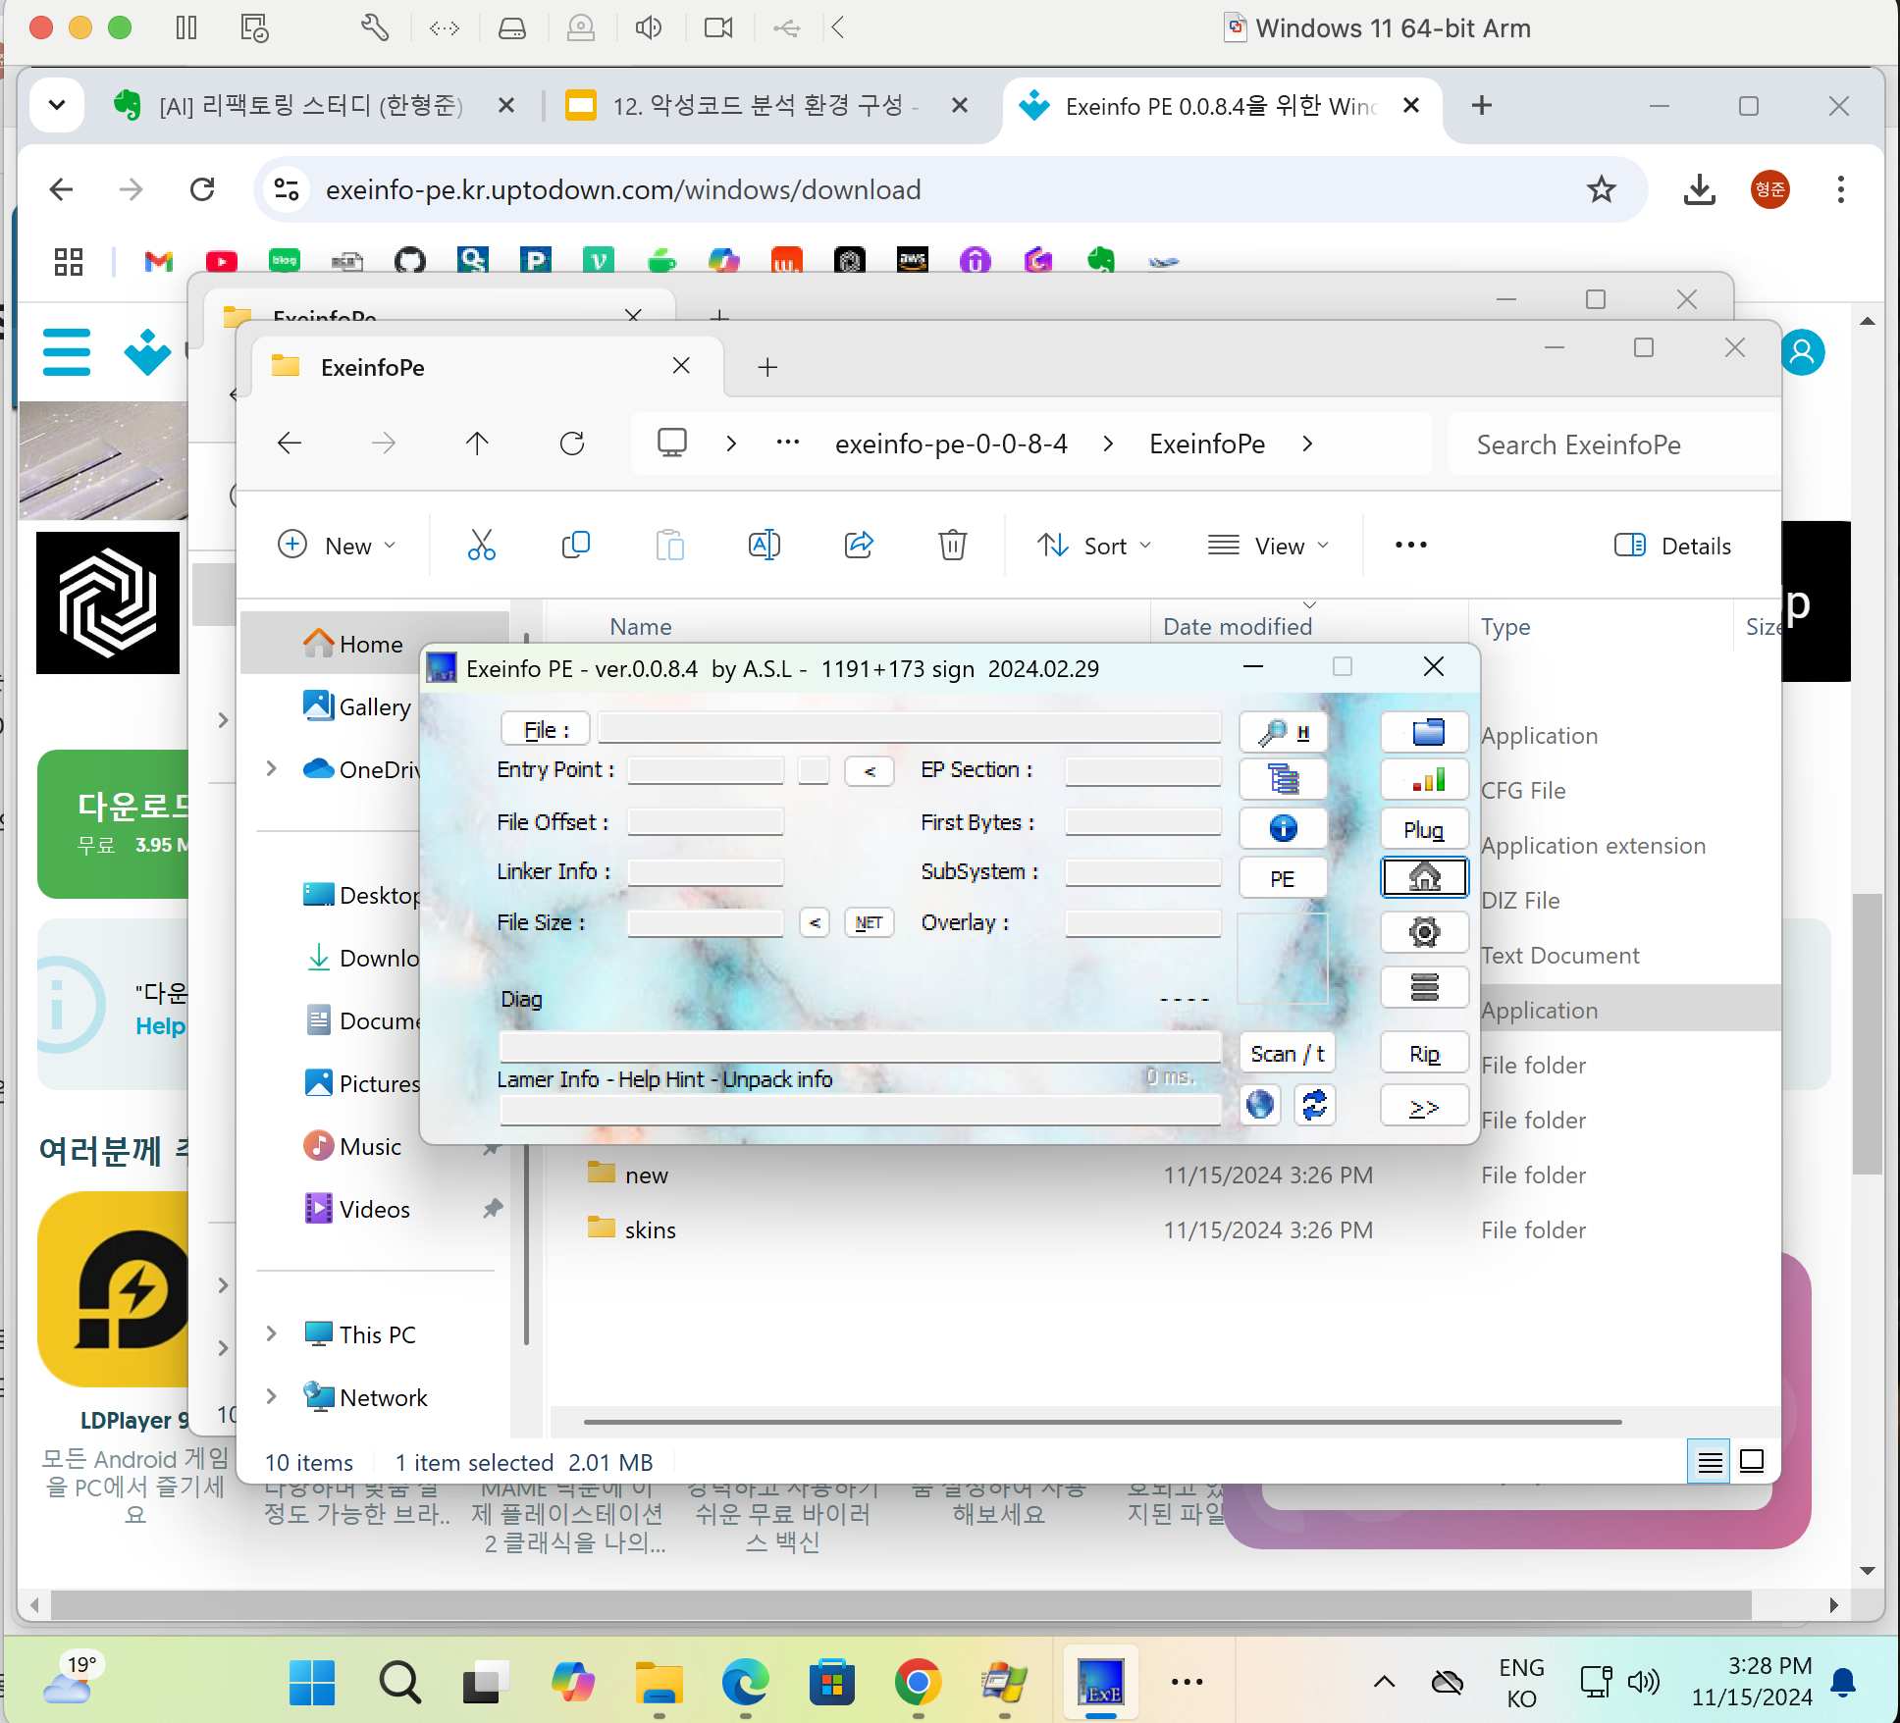Select the 'skins' folder in file list

point(651,1229)
